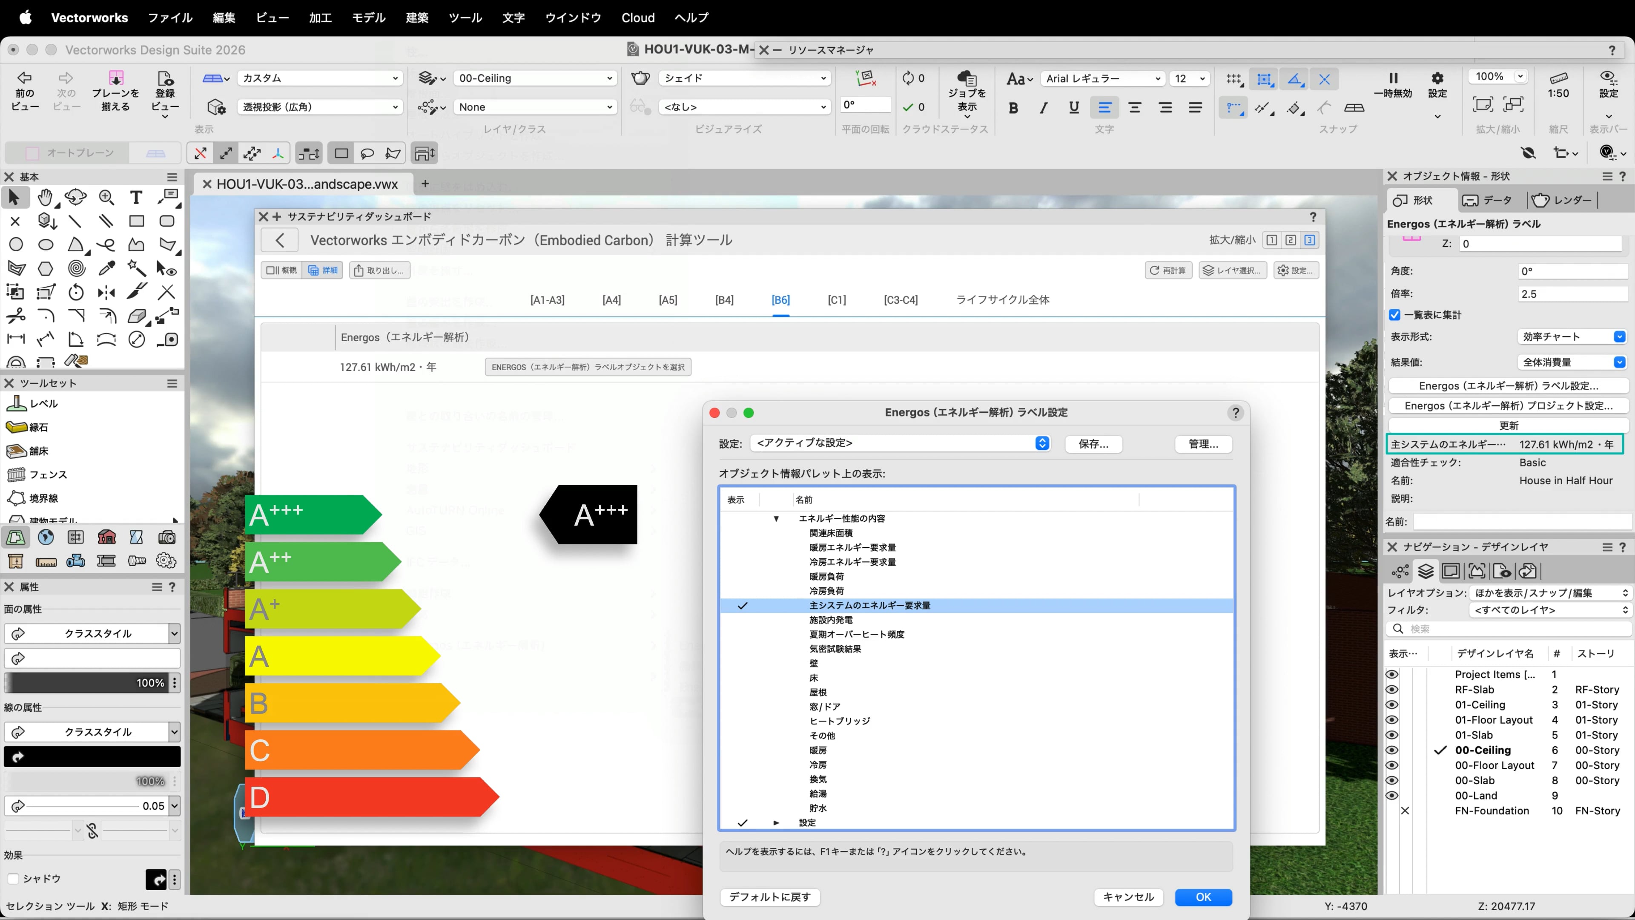
Task: Select the Rectangle tool
Action: click(136, 221)
